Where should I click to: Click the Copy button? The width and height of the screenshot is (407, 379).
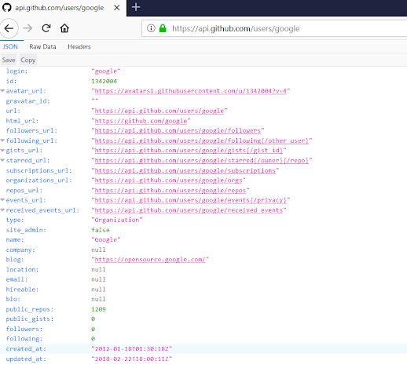[28, 60]
